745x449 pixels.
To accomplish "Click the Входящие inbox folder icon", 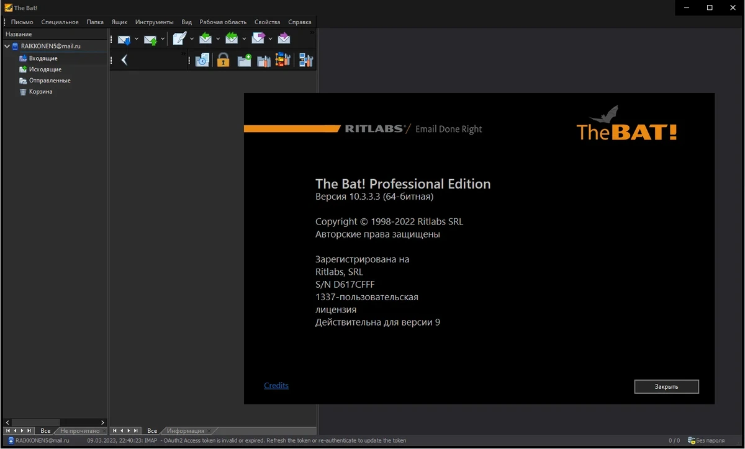I will 23,58.
